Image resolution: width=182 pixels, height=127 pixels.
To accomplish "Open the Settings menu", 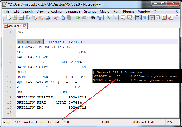I will 90,11.
